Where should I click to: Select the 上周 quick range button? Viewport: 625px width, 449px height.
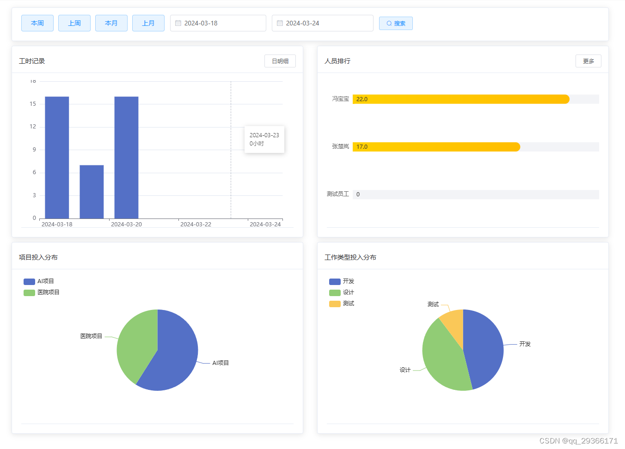pyautogui.click(x=74, y=23)
